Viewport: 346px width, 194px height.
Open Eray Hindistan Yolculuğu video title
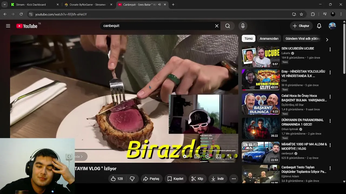coord(303,74)
